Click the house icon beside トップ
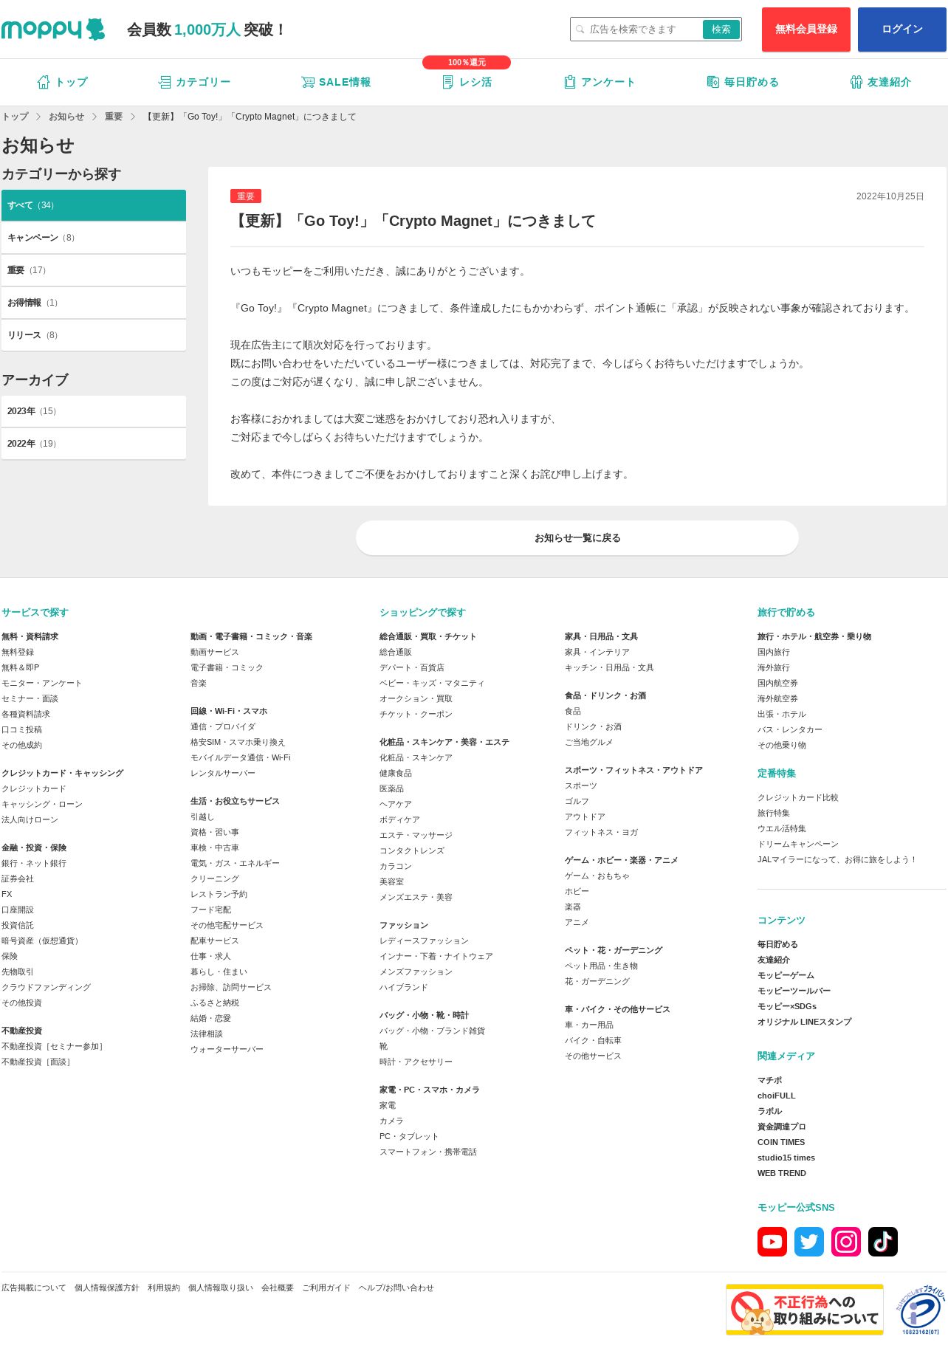 [44, 82]
